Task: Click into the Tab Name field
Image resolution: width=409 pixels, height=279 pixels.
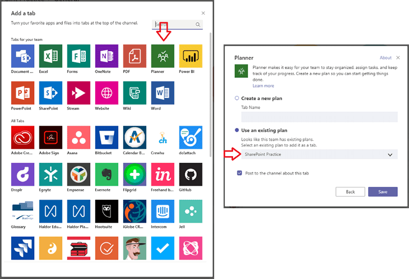Action: [319, 117]
